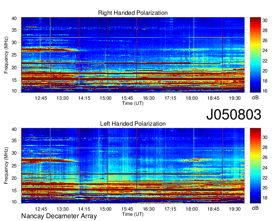Image resolution: width=272 pixels, height=221 pixels.
Task: Click the 20 MHz frequency tick on Left Handed plot
Action: pyautogui.click(x=14, y=178)
